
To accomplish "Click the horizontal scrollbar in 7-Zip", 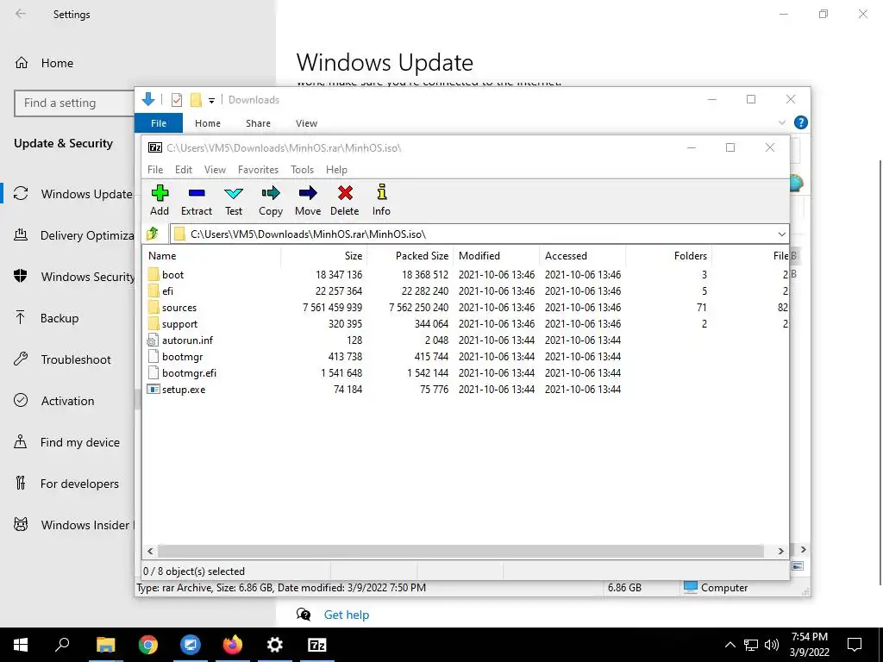I will 460,551.
